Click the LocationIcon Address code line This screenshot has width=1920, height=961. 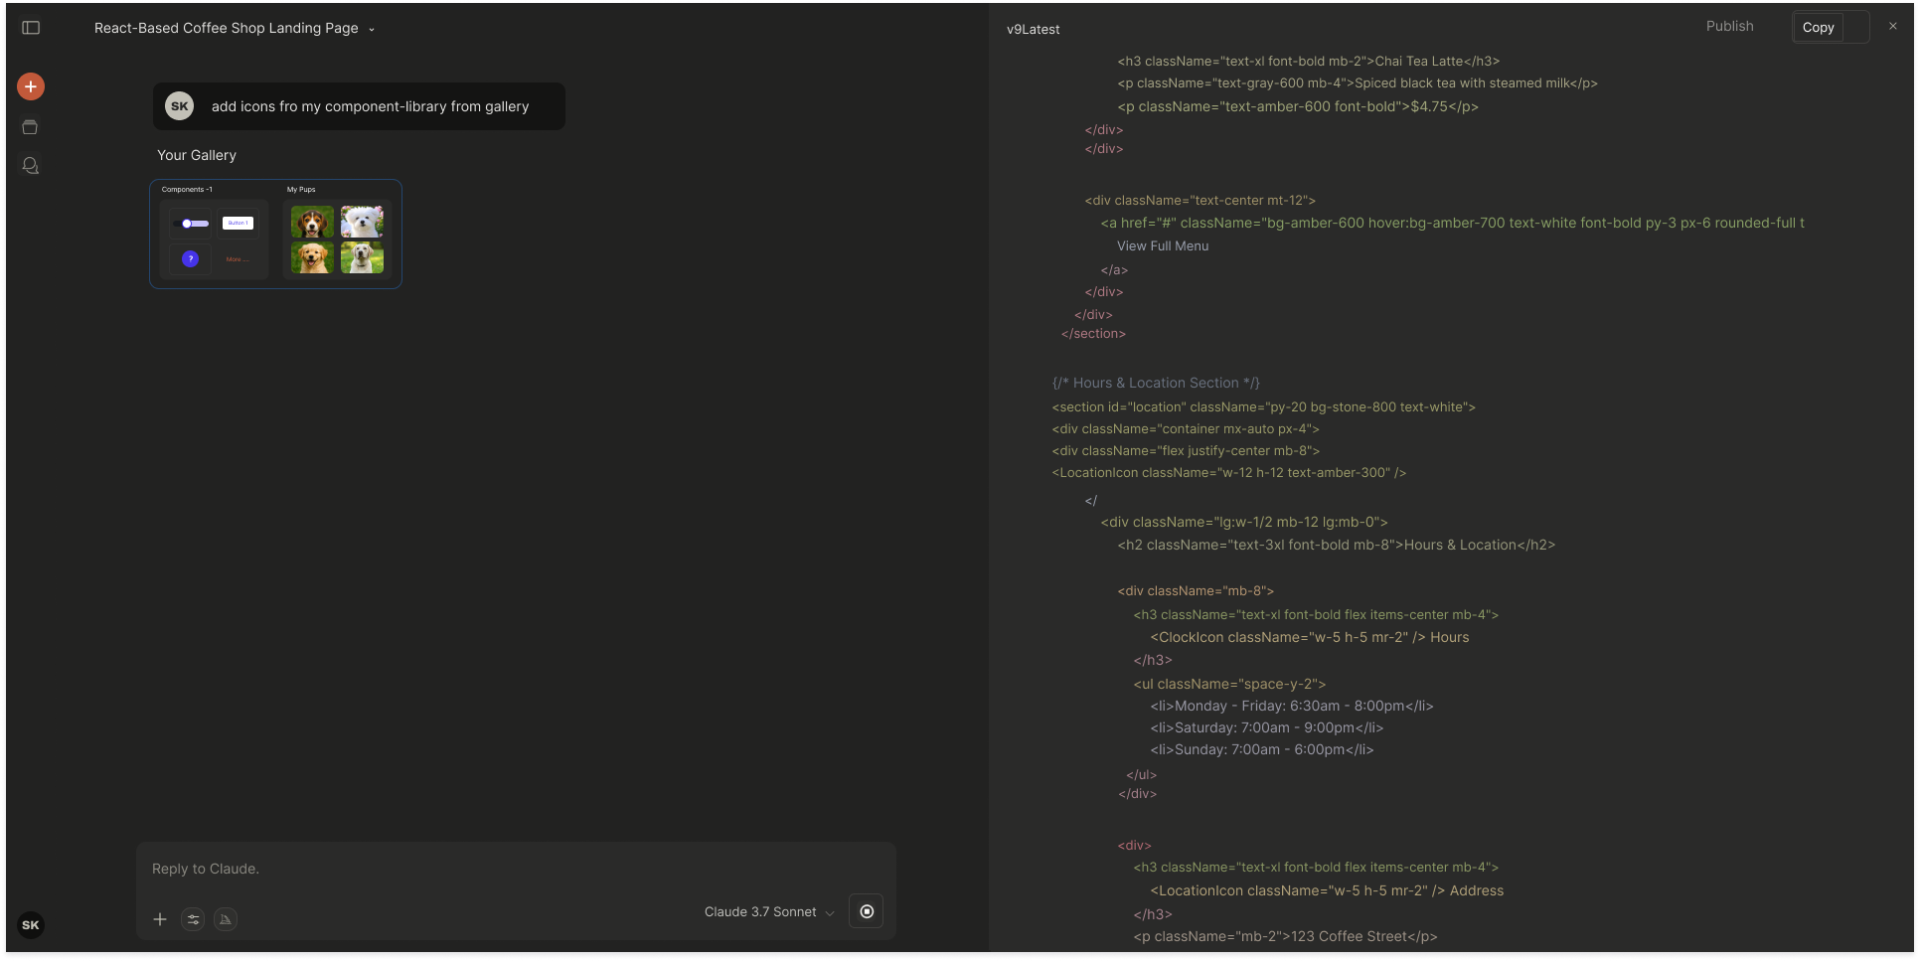[1327, 890]
